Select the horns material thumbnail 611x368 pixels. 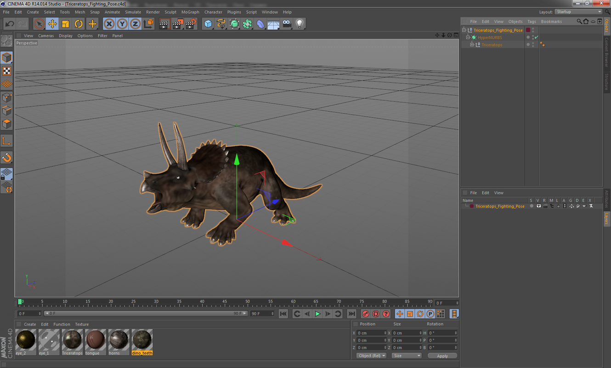[119, 342]
